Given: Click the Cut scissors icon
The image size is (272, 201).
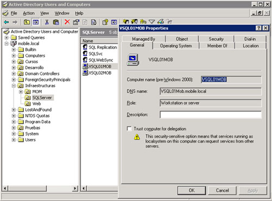Looking at the screenshot, I should click(47, 22).
